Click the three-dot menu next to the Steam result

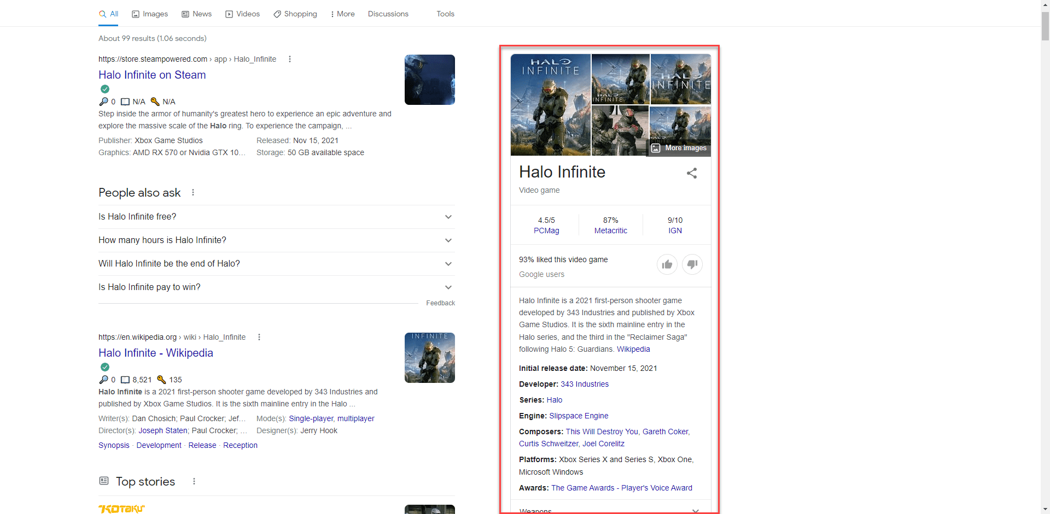289,59
